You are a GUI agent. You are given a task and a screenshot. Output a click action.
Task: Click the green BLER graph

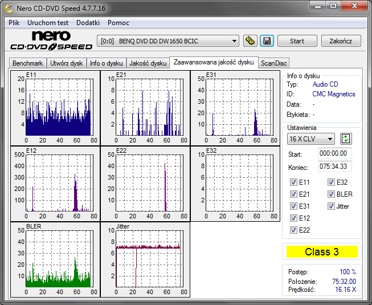pyautogui.click(x=55, y=259)
